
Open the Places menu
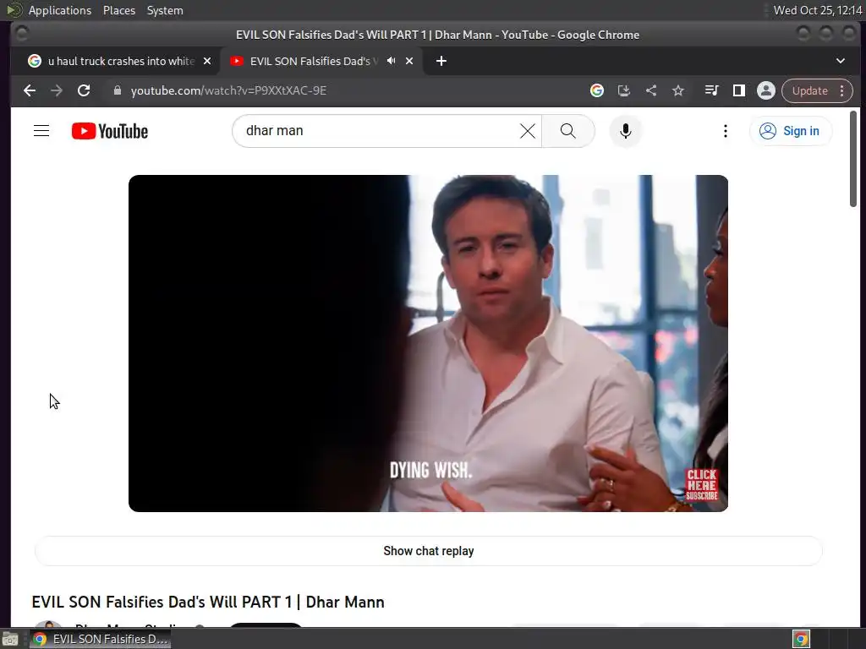pos(119,10)
